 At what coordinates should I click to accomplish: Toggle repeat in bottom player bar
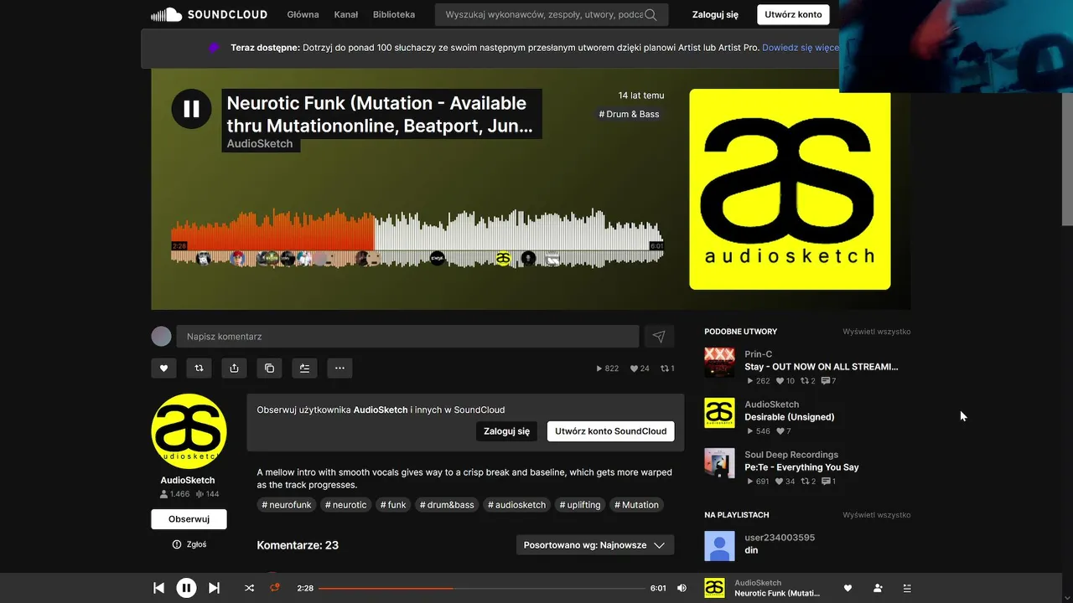click(x=274, y=588)
